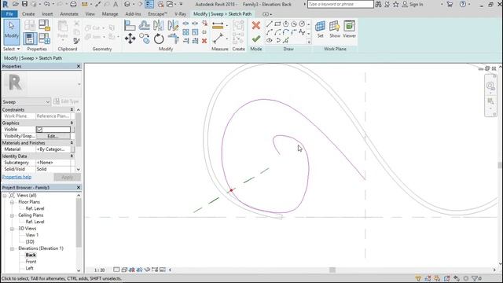
Task: Open the Annotate ribbon tab
Action: click(x=69, y=14)
